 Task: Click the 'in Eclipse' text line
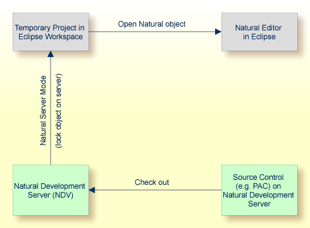pos(259,37)
